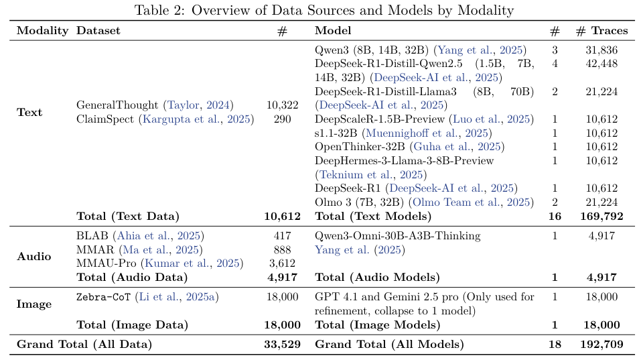Click the 'MMAU-Pro' dataset name
This screenshot has width=639, height=358.
tap(106, 263)
